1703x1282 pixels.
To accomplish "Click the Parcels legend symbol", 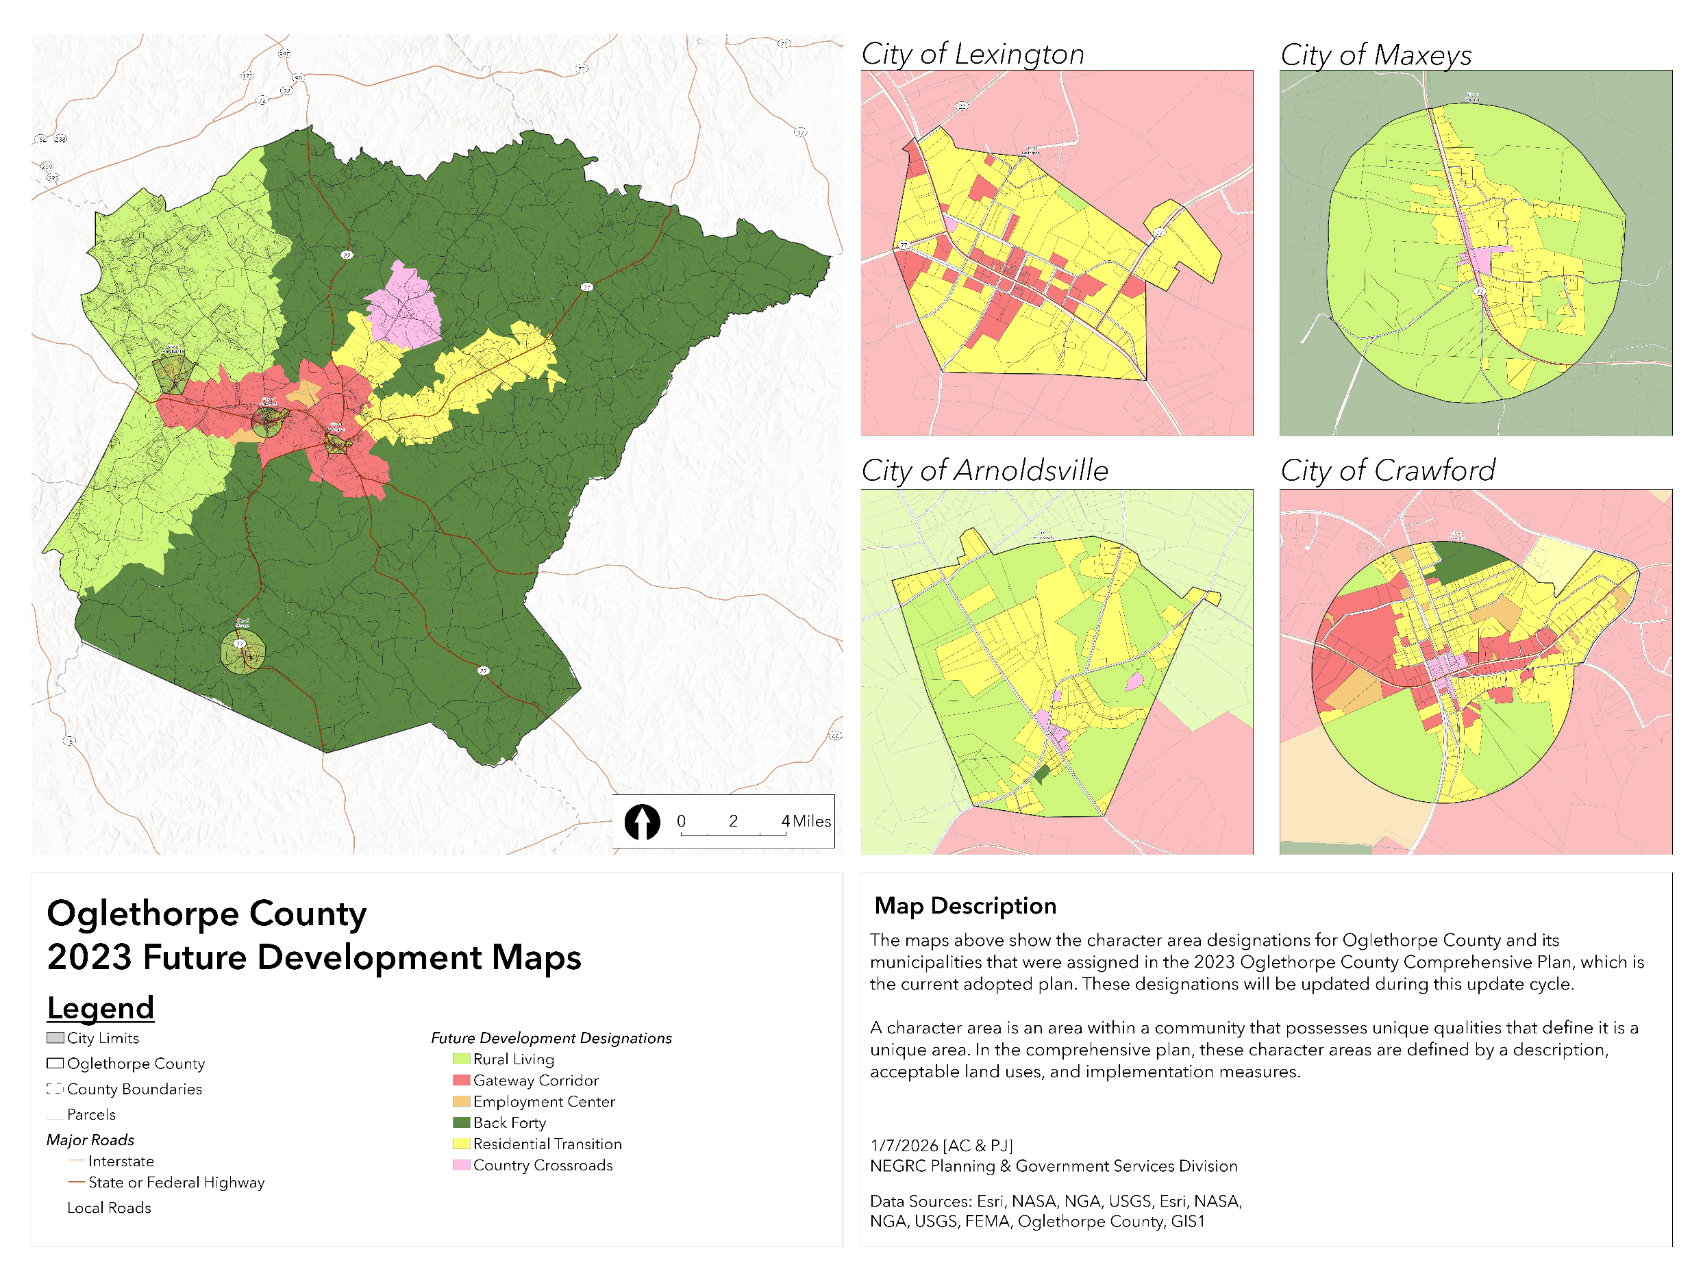I will click(55, 1114).
